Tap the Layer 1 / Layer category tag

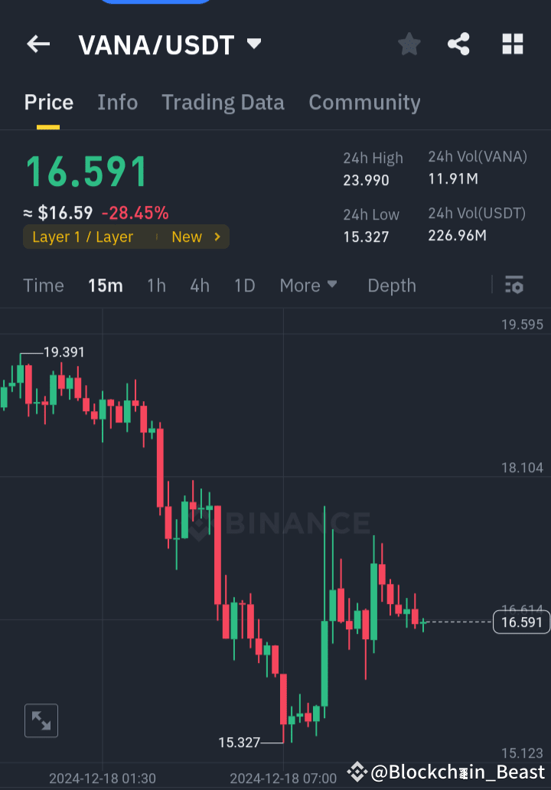click(84, 237)
